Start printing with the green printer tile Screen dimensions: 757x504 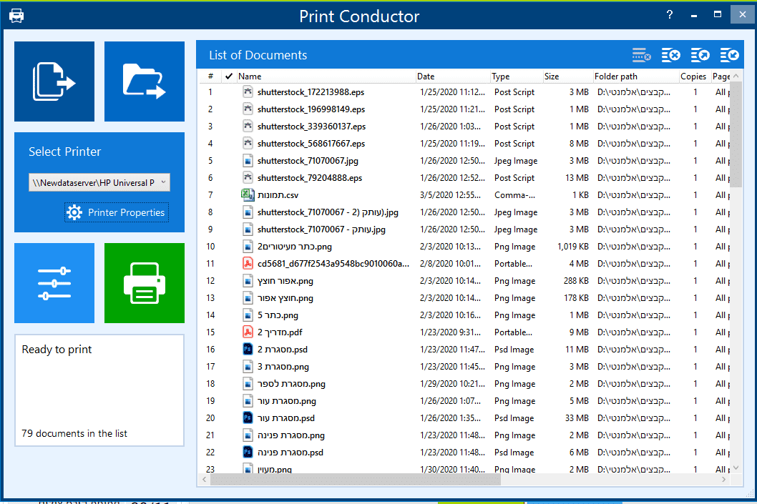tap(144, 283)
